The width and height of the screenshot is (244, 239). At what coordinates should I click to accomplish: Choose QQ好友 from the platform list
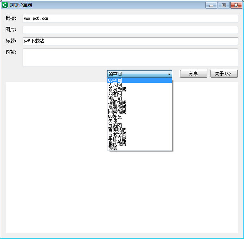140,116
